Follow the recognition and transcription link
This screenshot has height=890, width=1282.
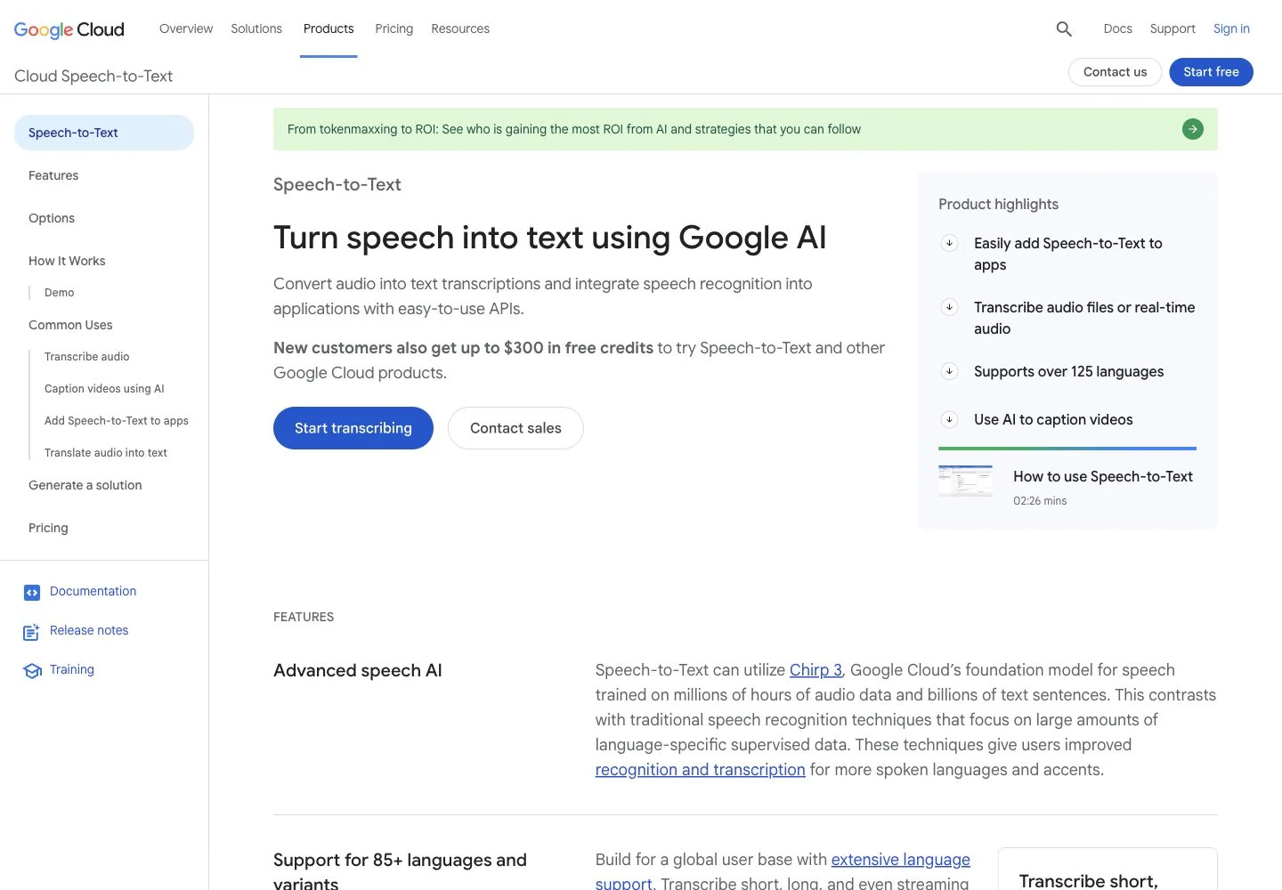(700, 770)
